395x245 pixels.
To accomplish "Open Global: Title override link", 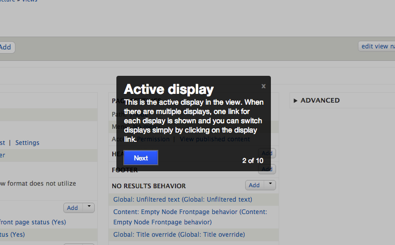I will coord(179,234).
